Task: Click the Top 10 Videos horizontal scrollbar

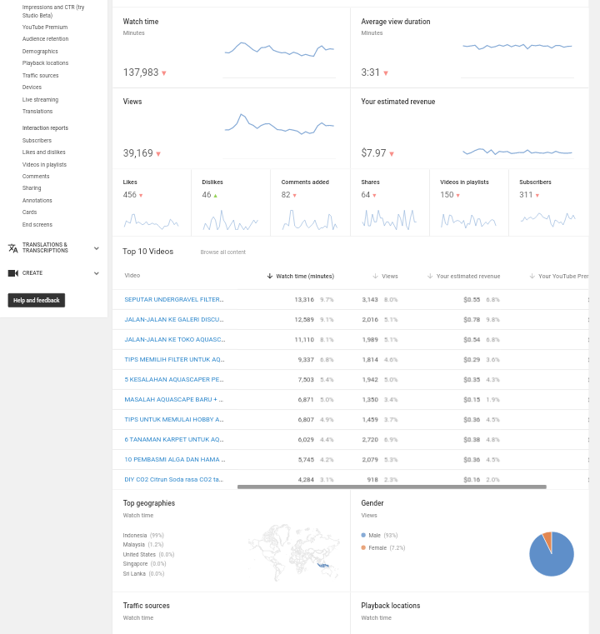Action: 391,487
